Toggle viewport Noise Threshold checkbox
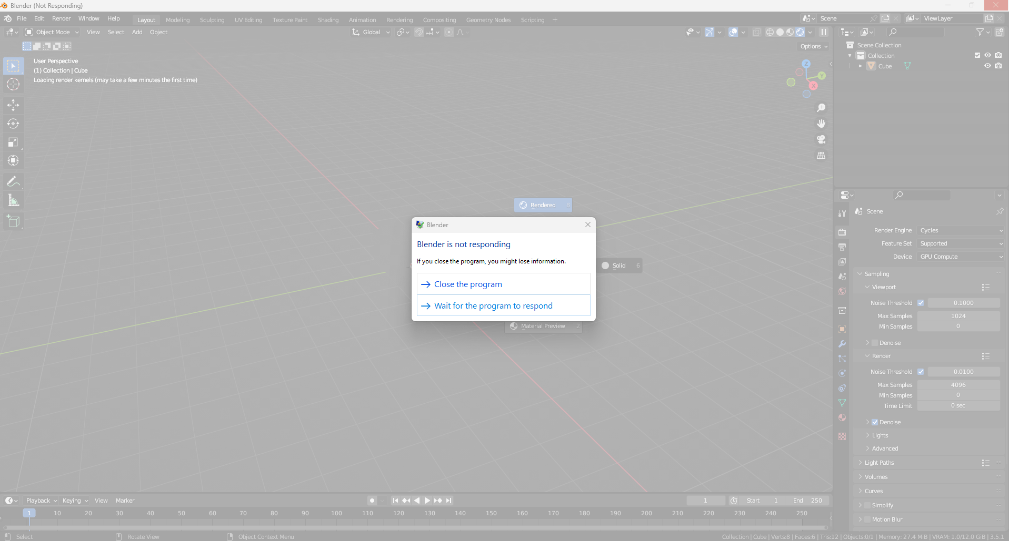Screen dimensions: 1009x541 tap(921, 302)
